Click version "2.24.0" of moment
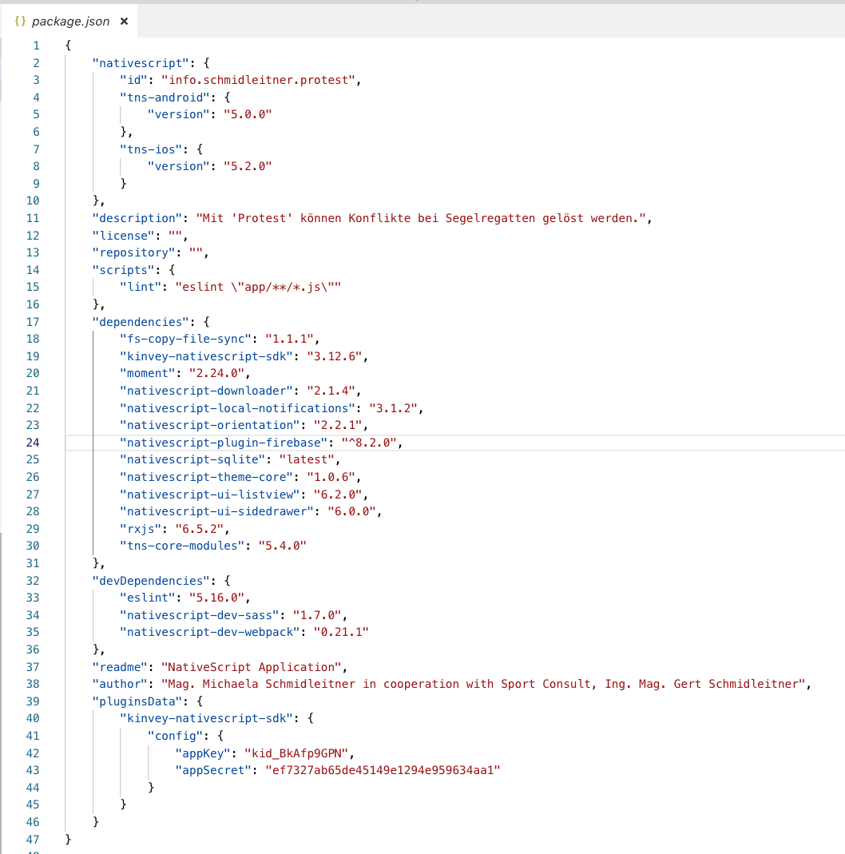Viewport: 845px width, 854px height. pos(216,373)
